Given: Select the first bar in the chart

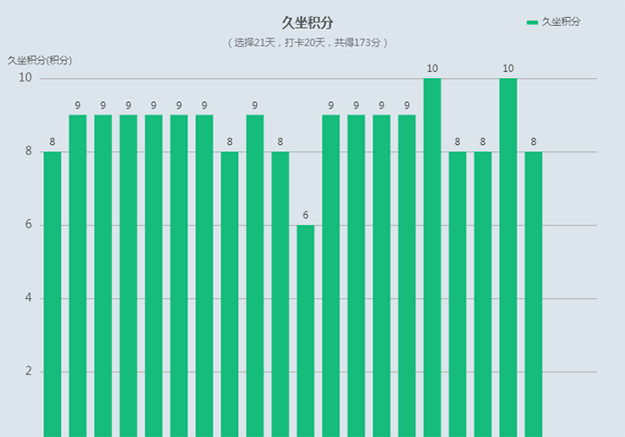Looking at the screenshot, I should 52,294.
